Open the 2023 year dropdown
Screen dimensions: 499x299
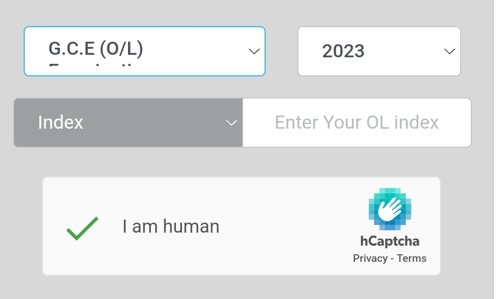[x=379, y=51]
